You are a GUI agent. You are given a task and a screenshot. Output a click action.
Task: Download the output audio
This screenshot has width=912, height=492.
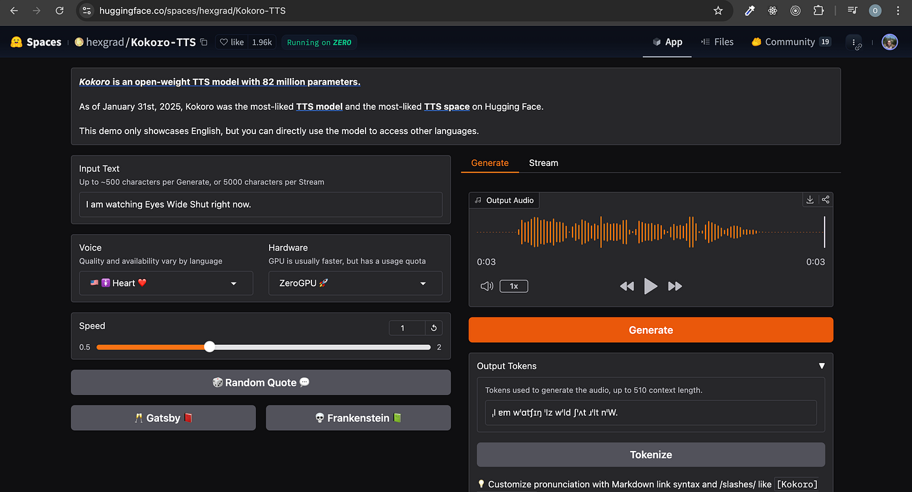pyautogui.click(x=810, y=200)
